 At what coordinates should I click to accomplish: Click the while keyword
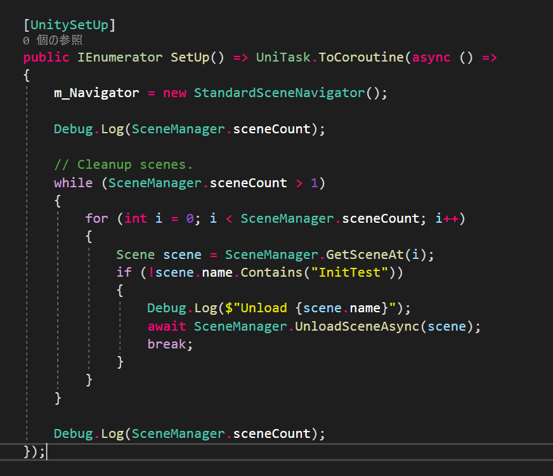coord(74,183)
